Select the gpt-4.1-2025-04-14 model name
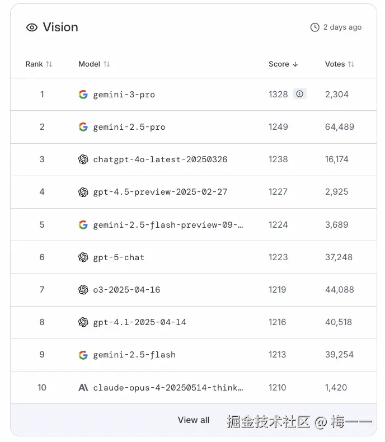The width and height of the screenshot is (385, 442). (139, 322)
